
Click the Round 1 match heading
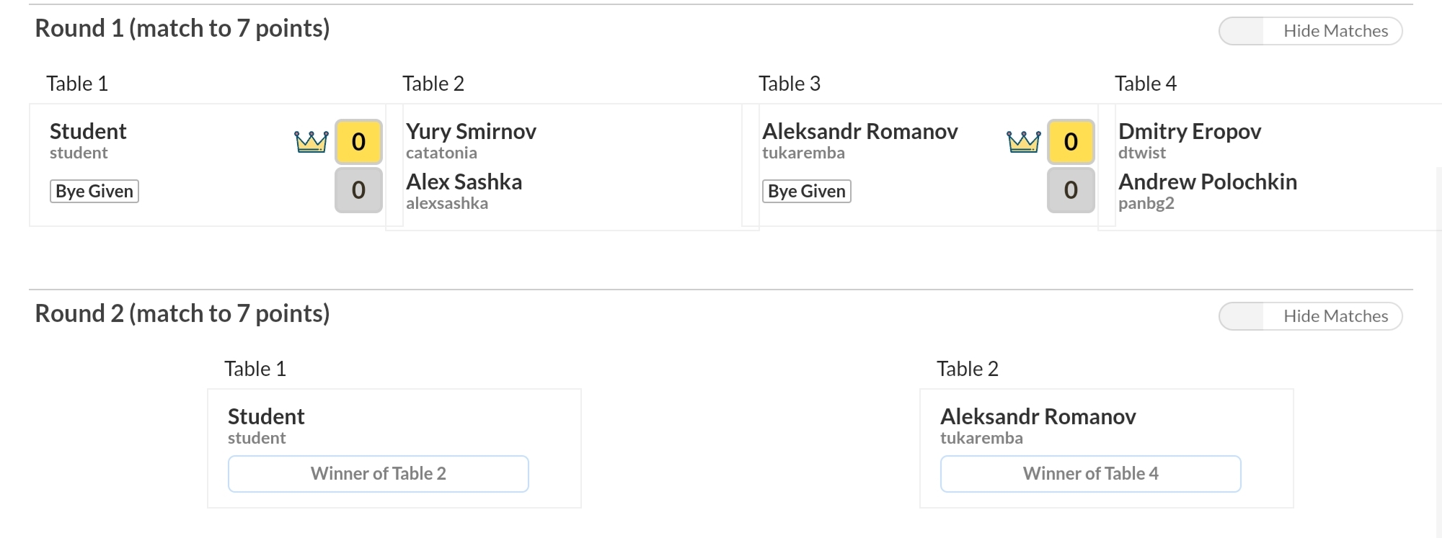tap(182, 29)
